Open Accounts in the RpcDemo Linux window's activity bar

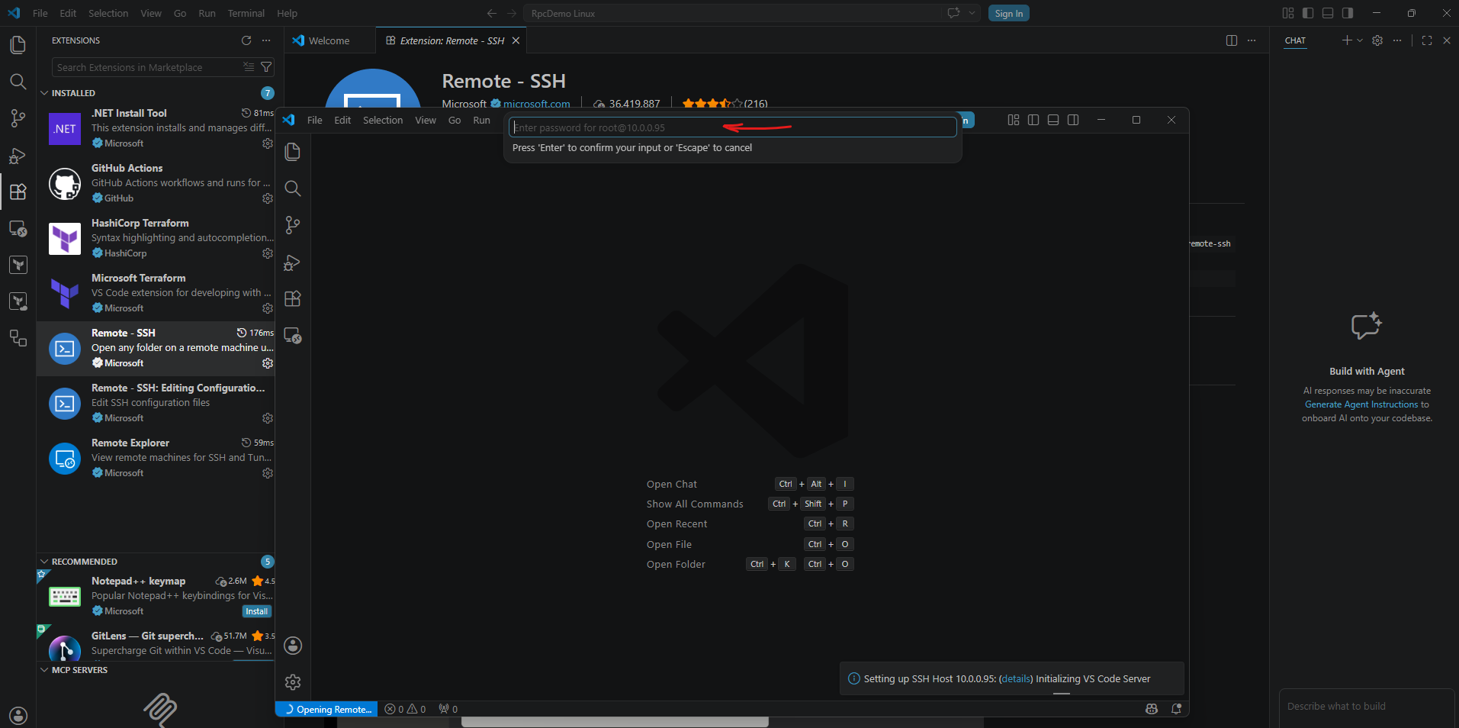tap(18, 716)
